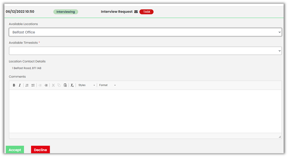Viewport: 288px width, 157px height.
Task: Open the Format dropdown
Action: 108,85
